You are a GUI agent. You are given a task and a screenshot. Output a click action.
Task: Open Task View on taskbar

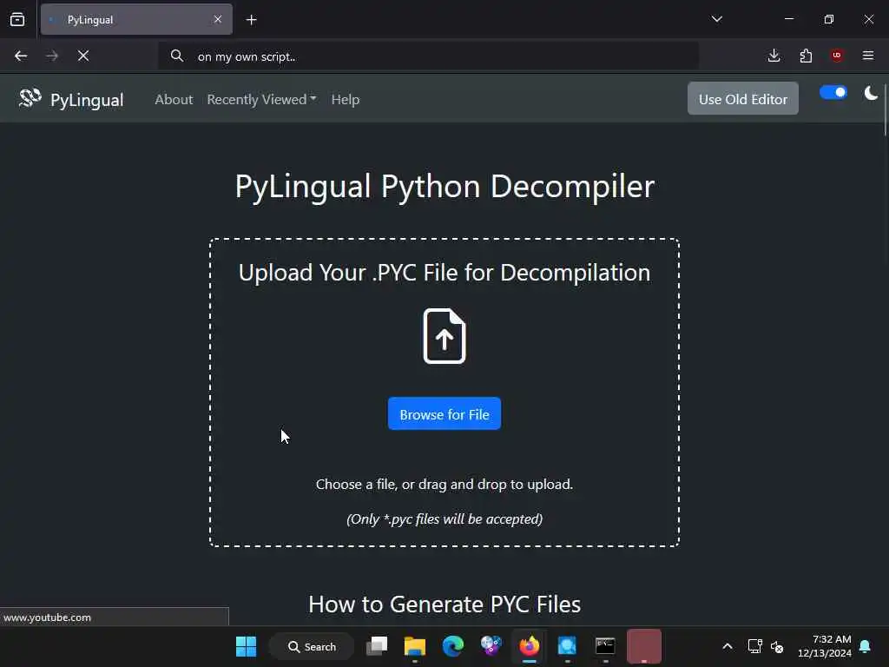377,646
